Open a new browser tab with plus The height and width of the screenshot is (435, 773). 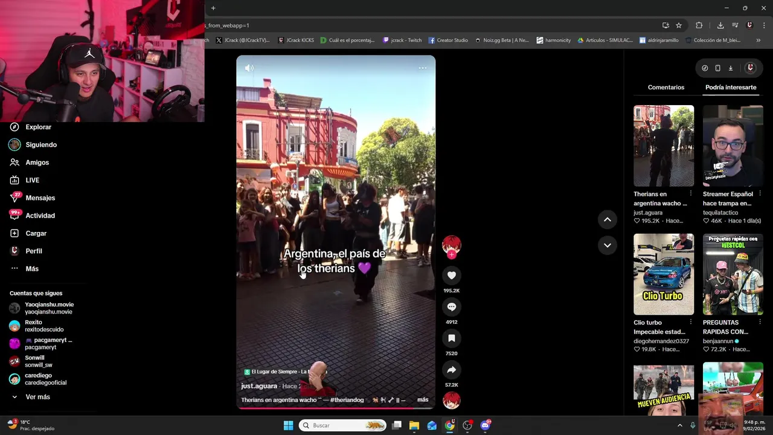213,8
